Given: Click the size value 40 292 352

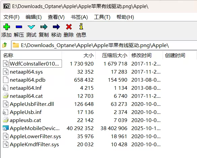Looking at the screenshot, I should [x=80, y=128].
